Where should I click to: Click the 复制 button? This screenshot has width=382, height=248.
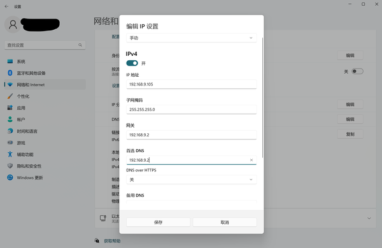tap(350, 134)
